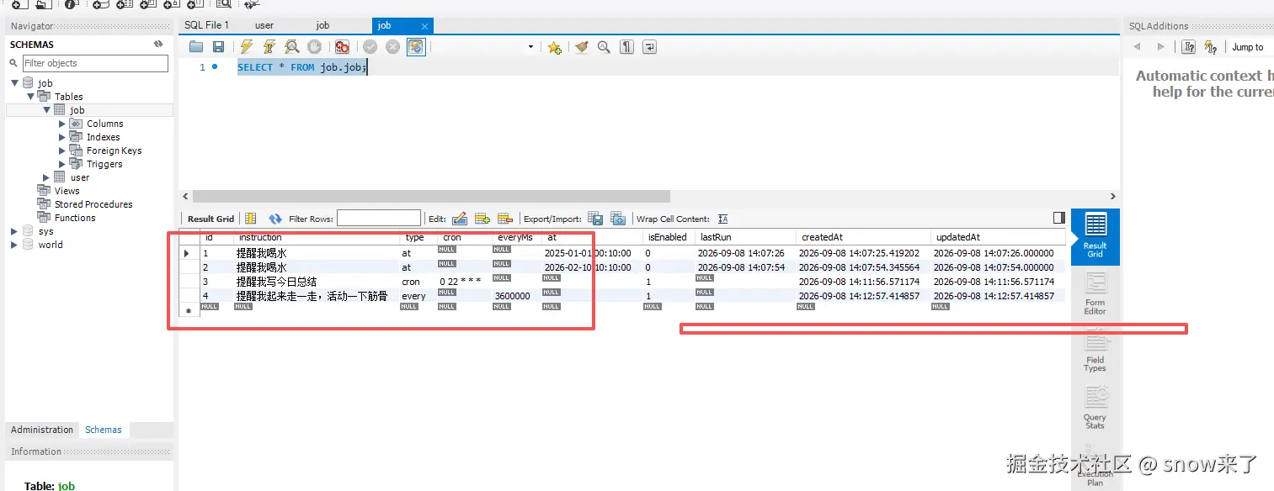
Task: Click the Jump to button
Action: tap(1247, 47)
